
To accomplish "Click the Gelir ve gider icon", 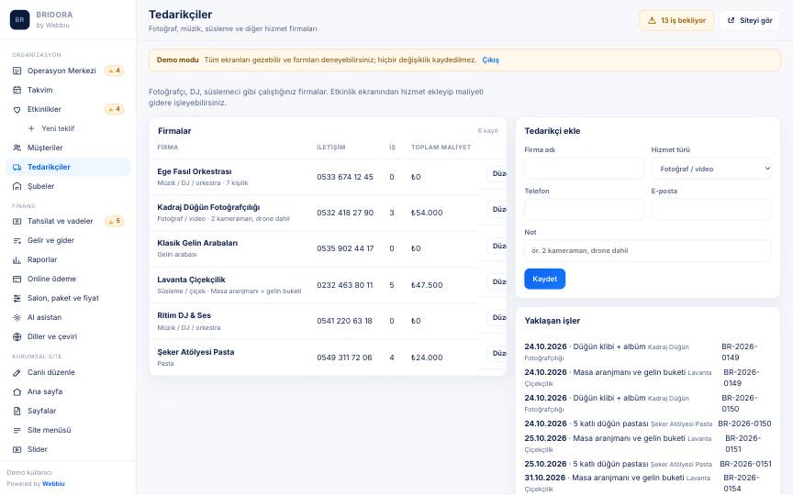I will 17,240.
